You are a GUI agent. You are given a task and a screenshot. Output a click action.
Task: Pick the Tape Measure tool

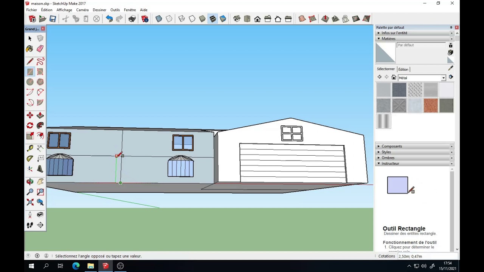click(30, 148)
